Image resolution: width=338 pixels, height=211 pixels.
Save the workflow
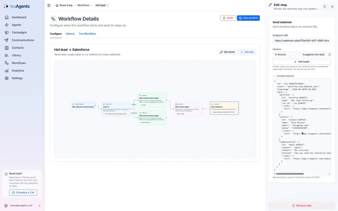(248, 18)
